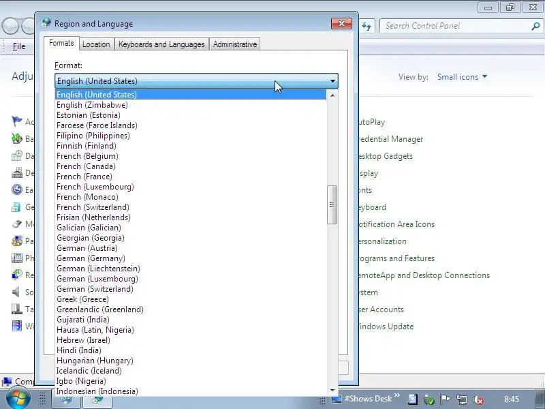Choose Greenlandic (Greenland) format
Screen dimensions: 545x409
click(191, 309)
